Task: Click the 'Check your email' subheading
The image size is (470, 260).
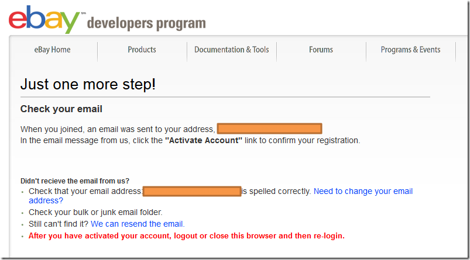Action: 61,109
